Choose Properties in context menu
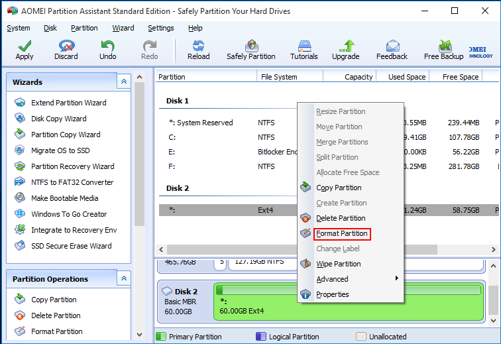 pos(332,294)
